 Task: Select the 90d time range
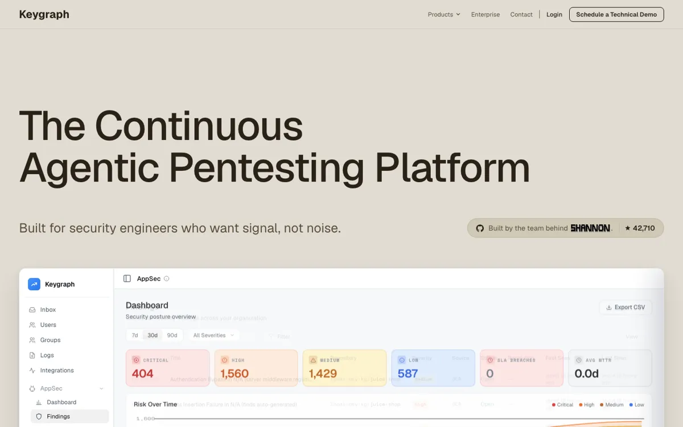pyautogui.click(x=172, y=335)
